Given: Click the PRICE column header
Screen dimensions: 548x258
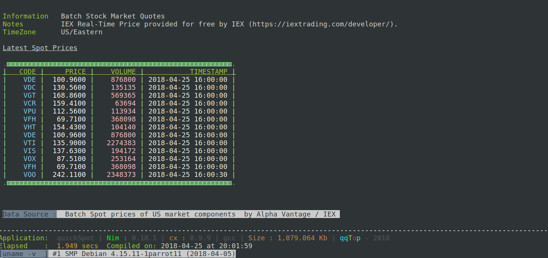Looking at the screenshot, I should 75,72.
